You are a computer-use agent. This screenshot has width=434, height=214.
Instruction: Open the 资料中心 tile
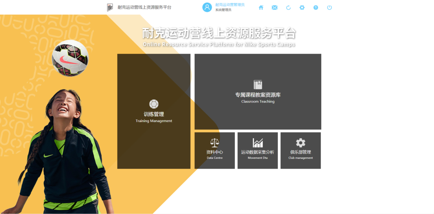[x=215, y=151]
